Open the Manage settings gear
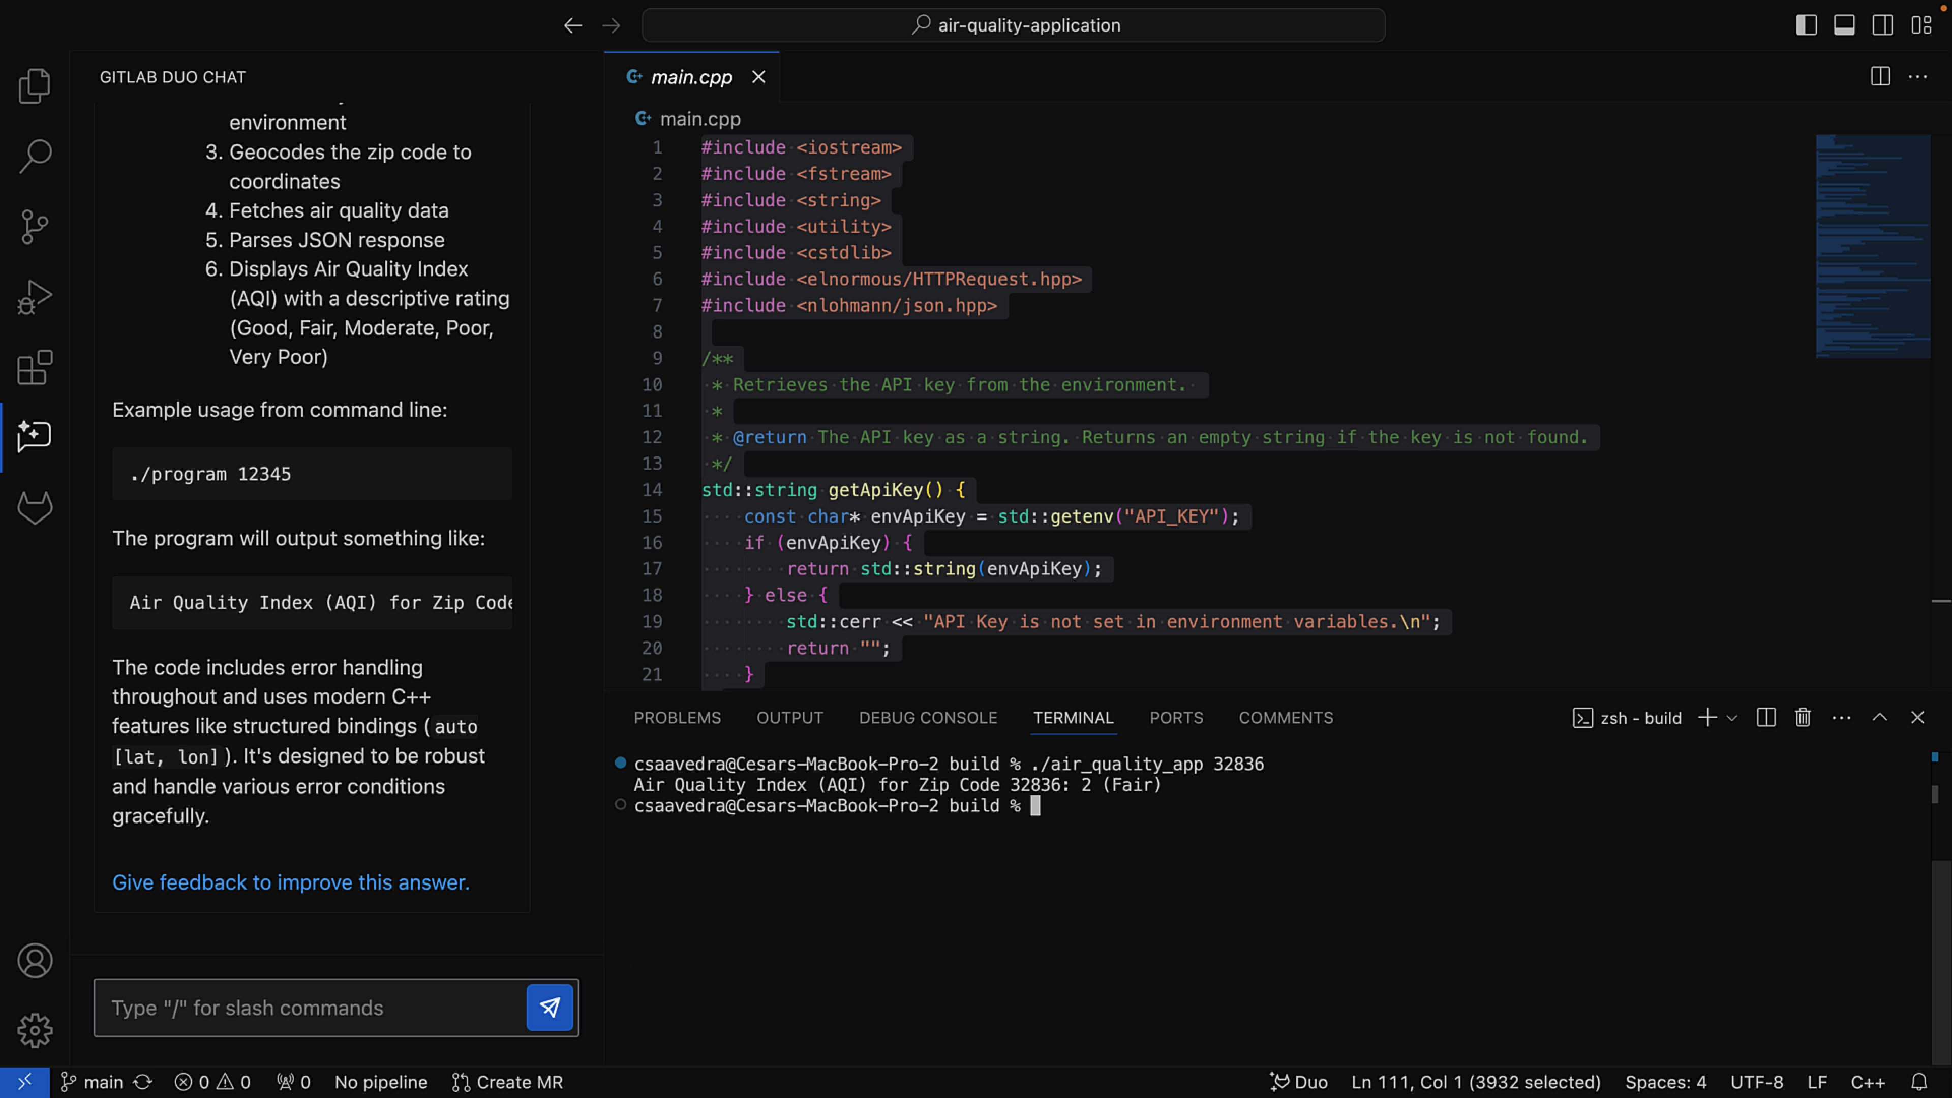1952x1098 pixels. [34, 1030]
